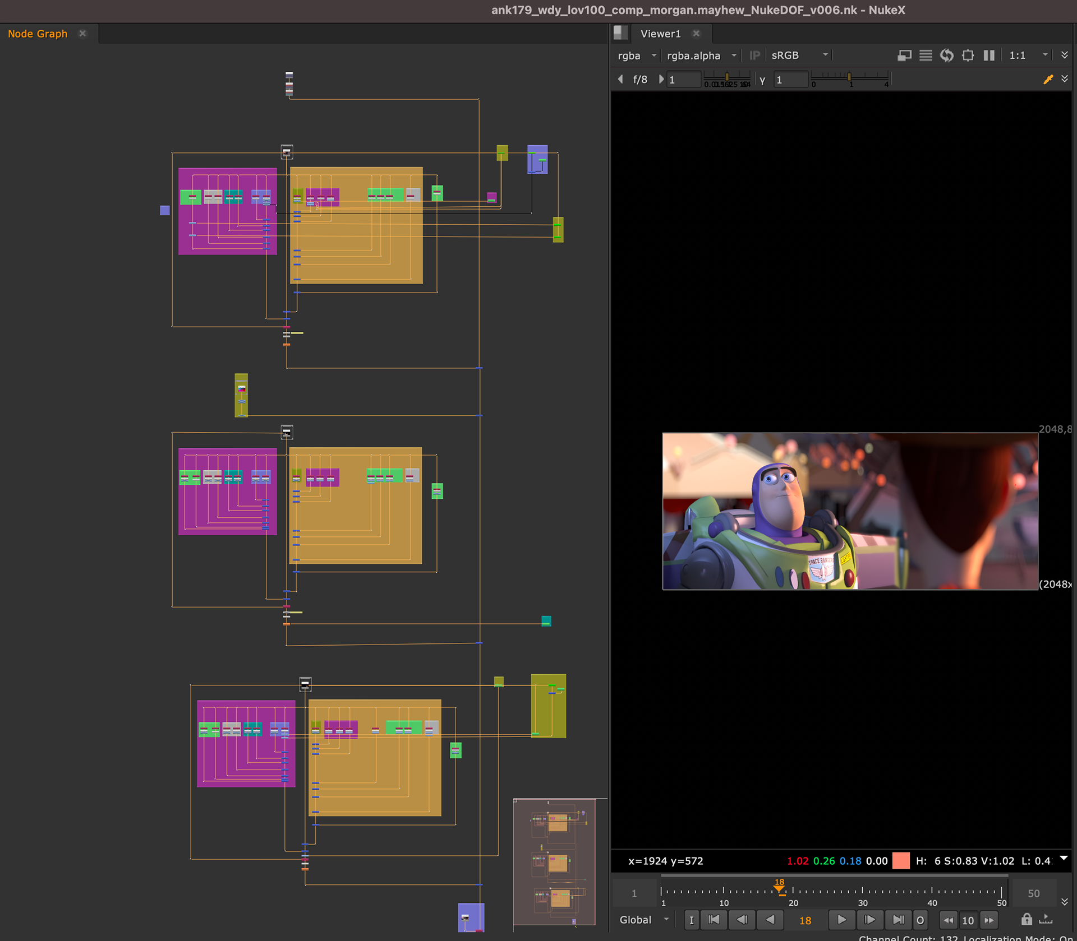Viewport: 1077px width, 941px height.
Task: Click the viewer refresh icon
Action: click(x=947, y=55)
